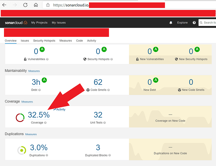Click the Vulnerabilities A rating badge
216x166 pixels.
pos(42,49)
